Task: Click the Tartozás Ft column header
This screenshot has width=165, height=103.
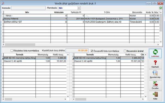Action: tap(76, 12)
